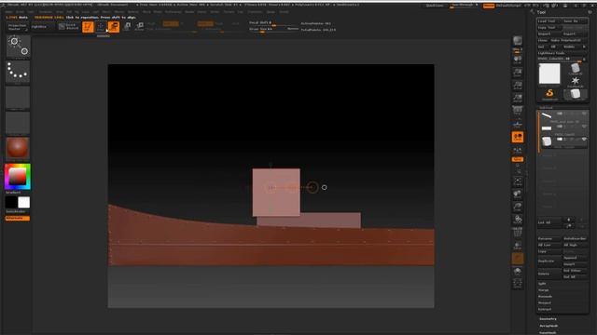Select the SimpleBrush tool thumbnail
This screenshot has width=597, height=335.
click(x=549, y=94)
